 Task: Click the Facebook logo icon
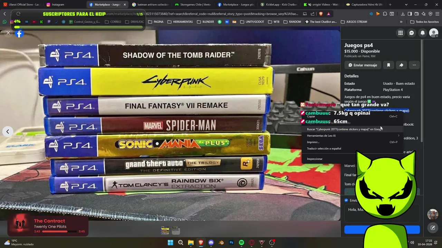[19, 34]
